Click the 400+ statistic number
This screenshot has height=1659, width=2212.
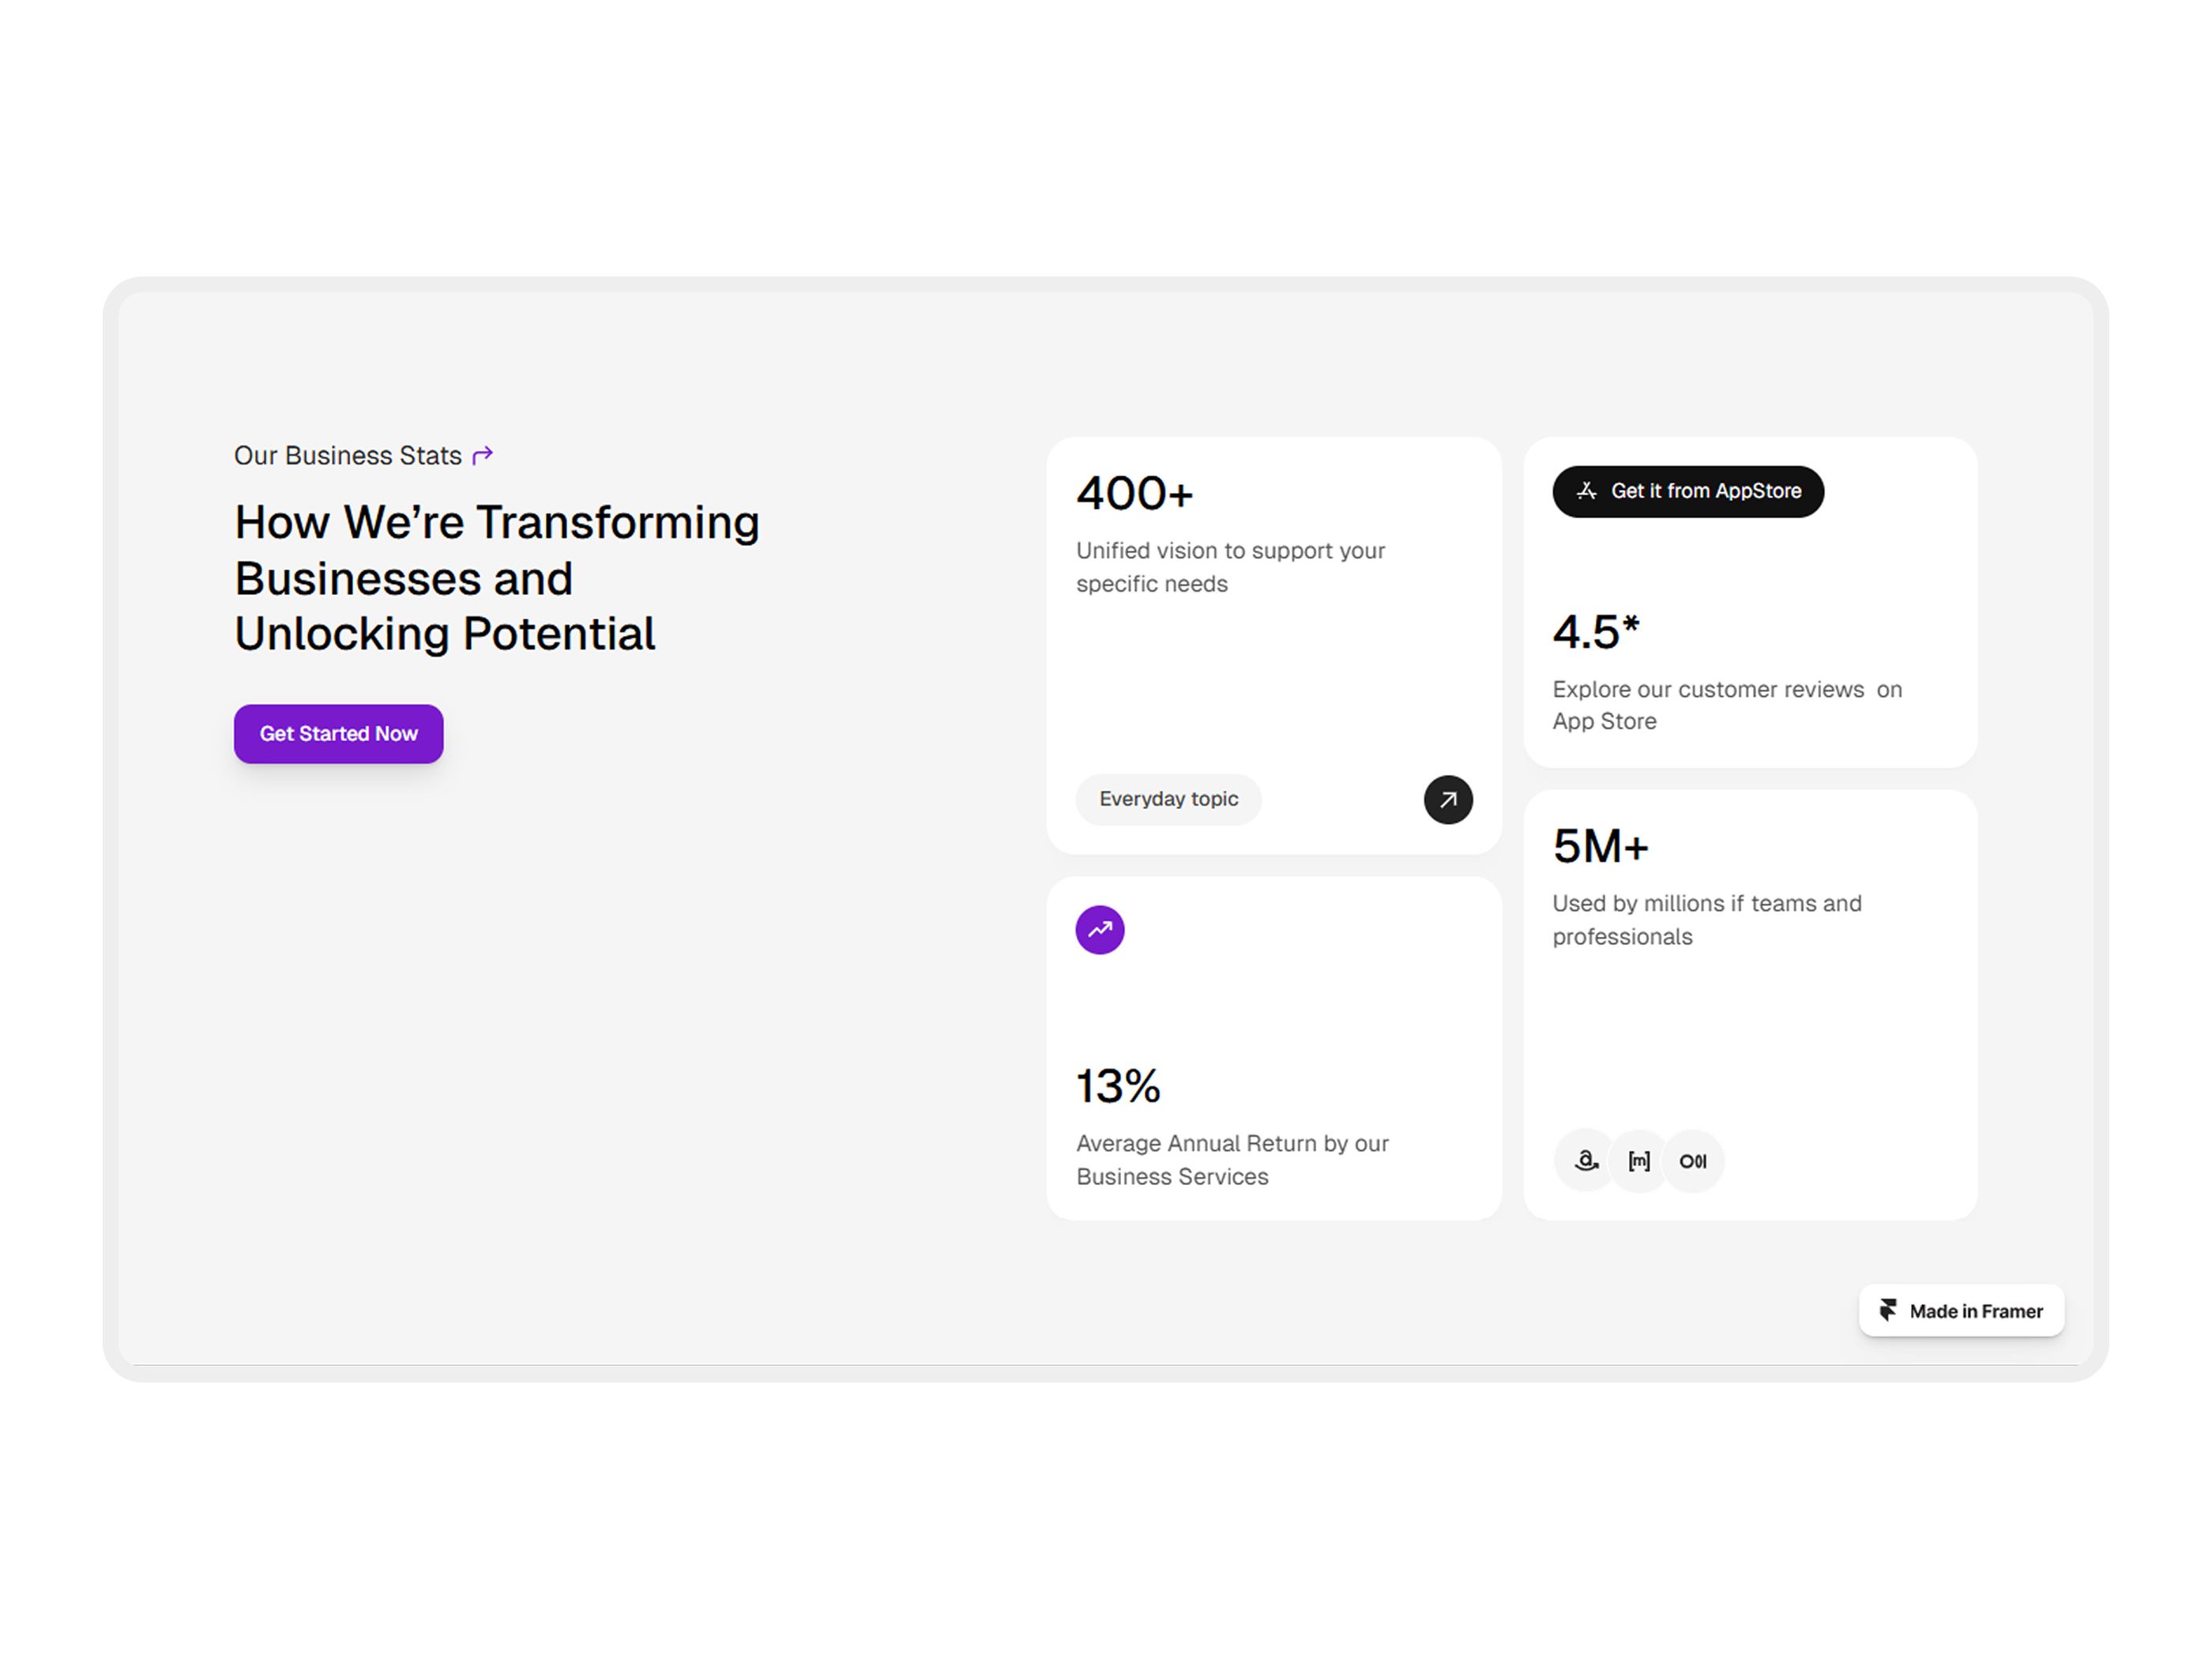[x=1134, y=493]
